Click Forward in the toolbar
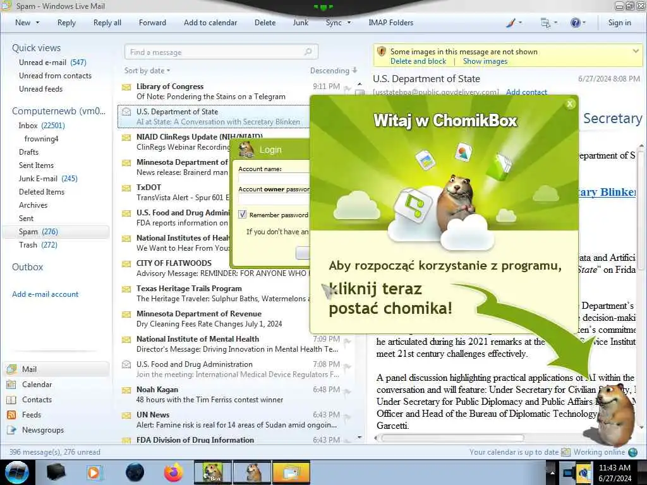The image size is (647, 485). point(152,23)
